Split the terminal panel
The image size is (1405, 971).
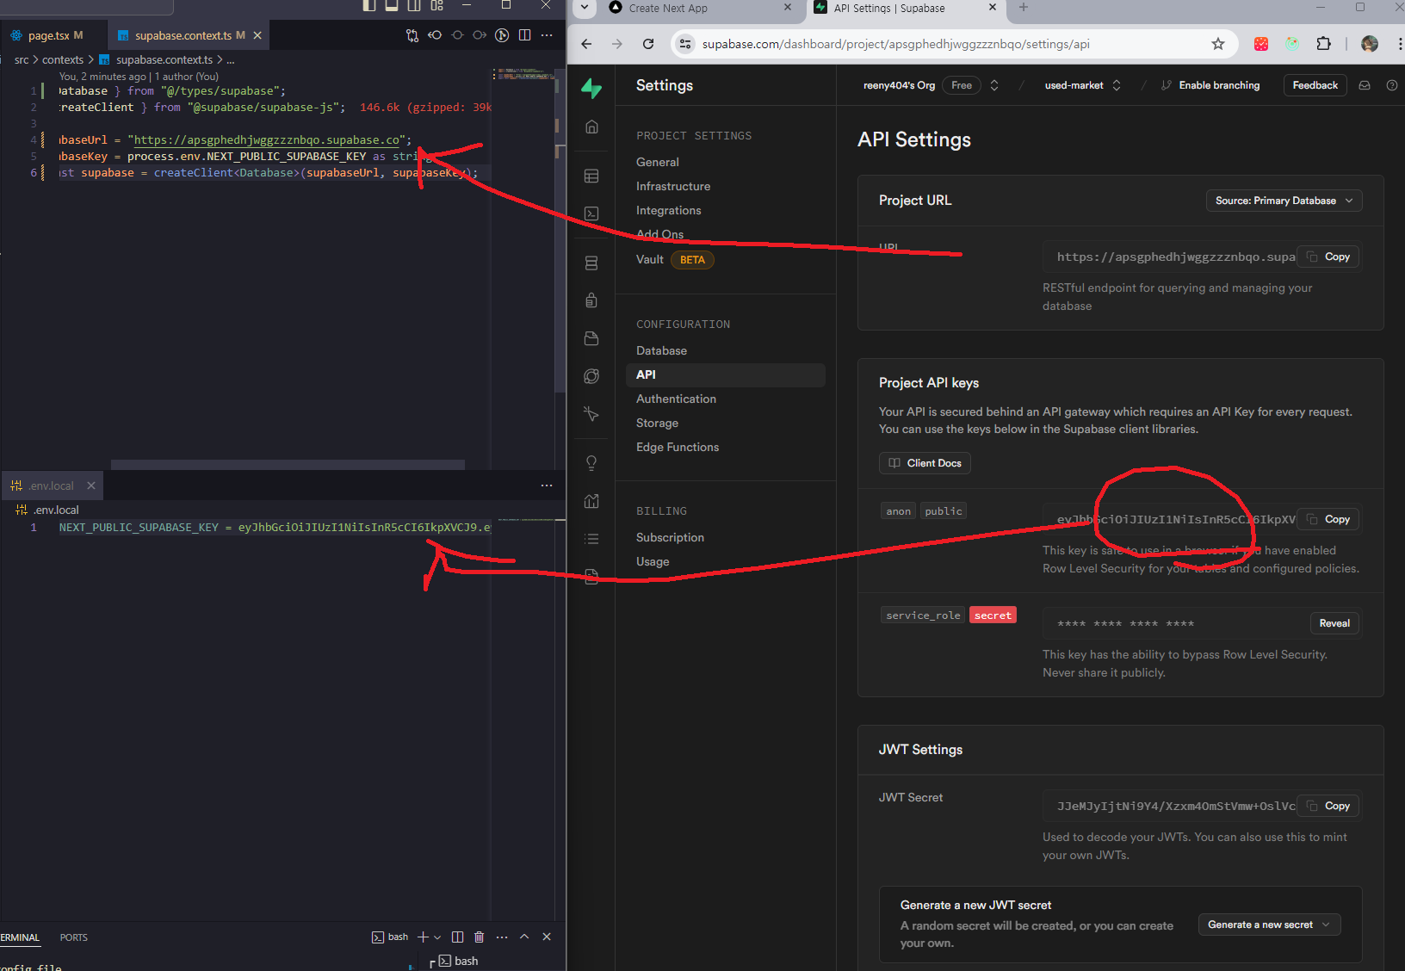tap(457, 937)
